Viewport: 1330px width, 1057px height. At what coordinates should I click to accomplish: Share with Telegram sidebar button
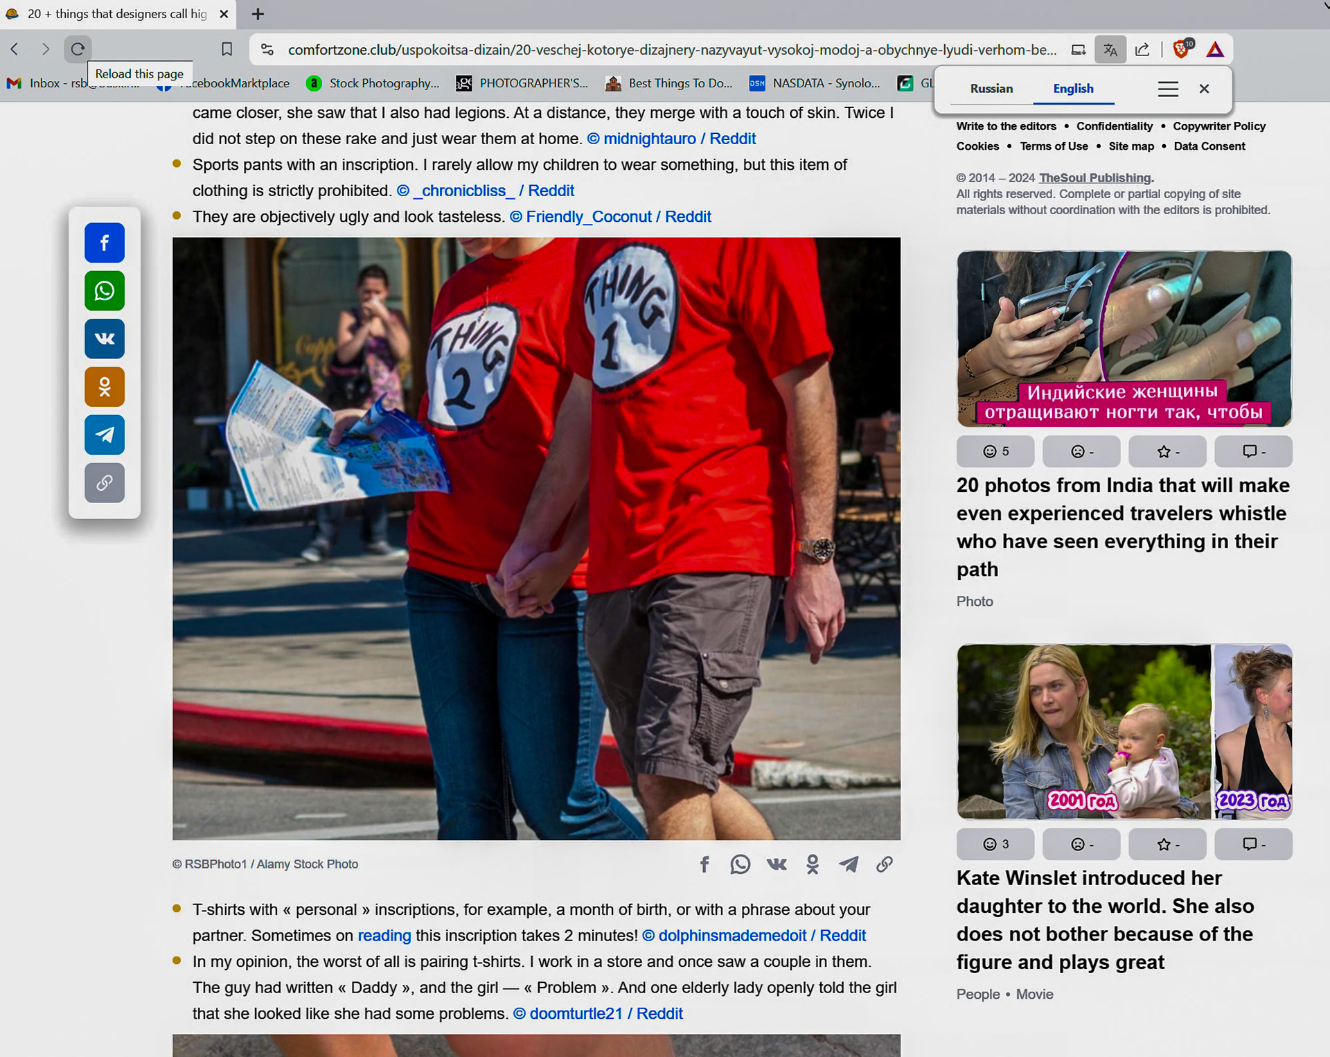click(x=105, y=435)
